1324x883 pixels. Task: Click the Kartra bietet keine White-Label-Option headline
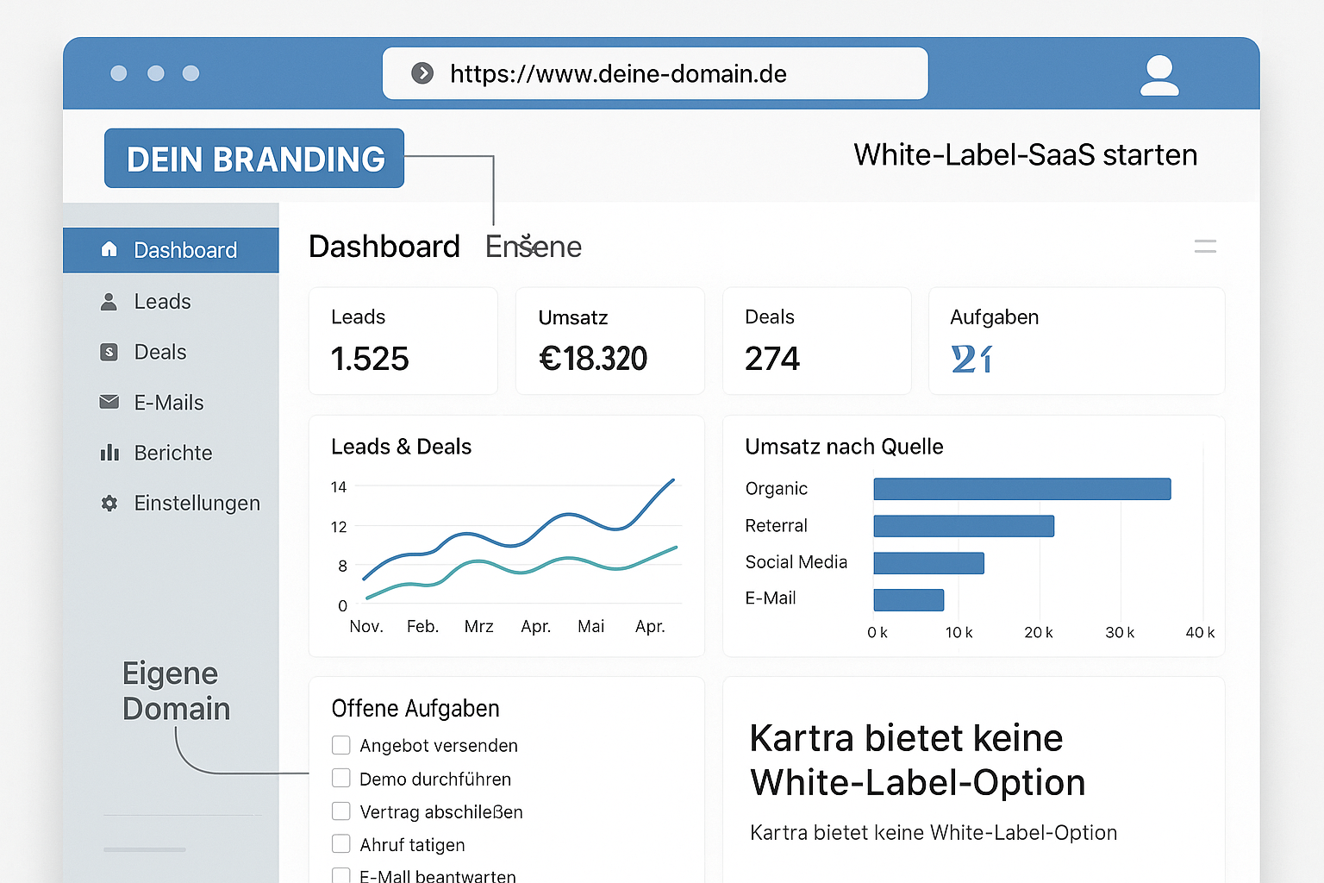tap(917, 761)
